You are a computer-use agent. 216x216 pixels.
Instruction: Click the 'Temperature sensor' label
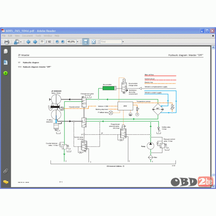click(143, 101)
